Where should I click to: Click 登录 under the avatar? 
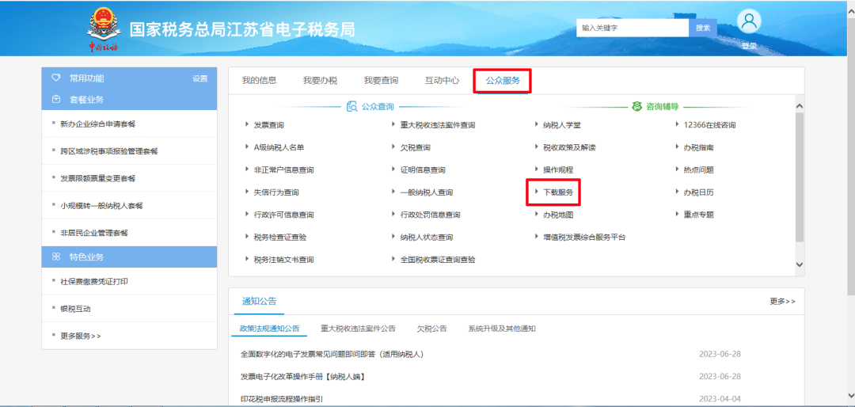[x=749, y=47]
